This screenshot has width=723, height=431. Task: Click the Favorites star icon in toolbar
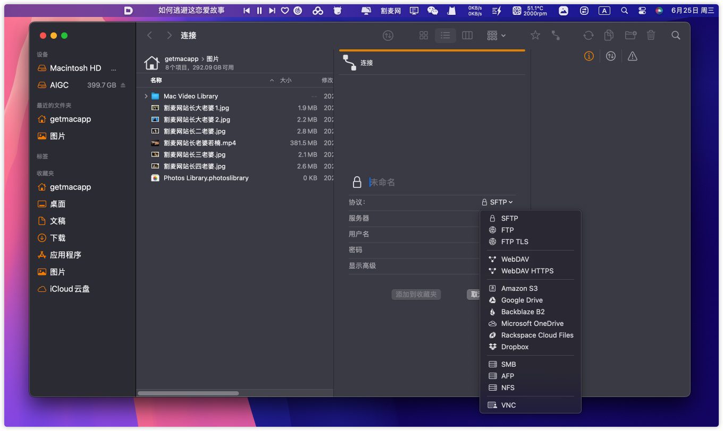535,36
